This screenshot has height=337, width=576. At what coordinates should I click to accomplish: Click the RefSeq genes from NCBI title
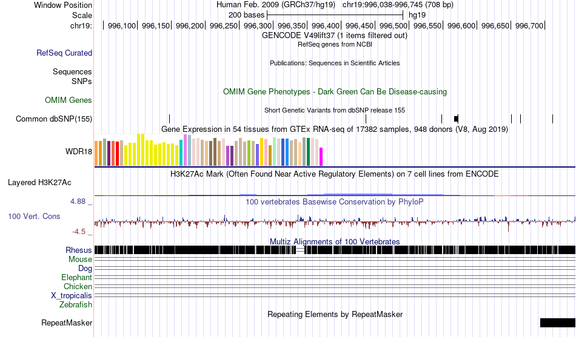point(335,44)
